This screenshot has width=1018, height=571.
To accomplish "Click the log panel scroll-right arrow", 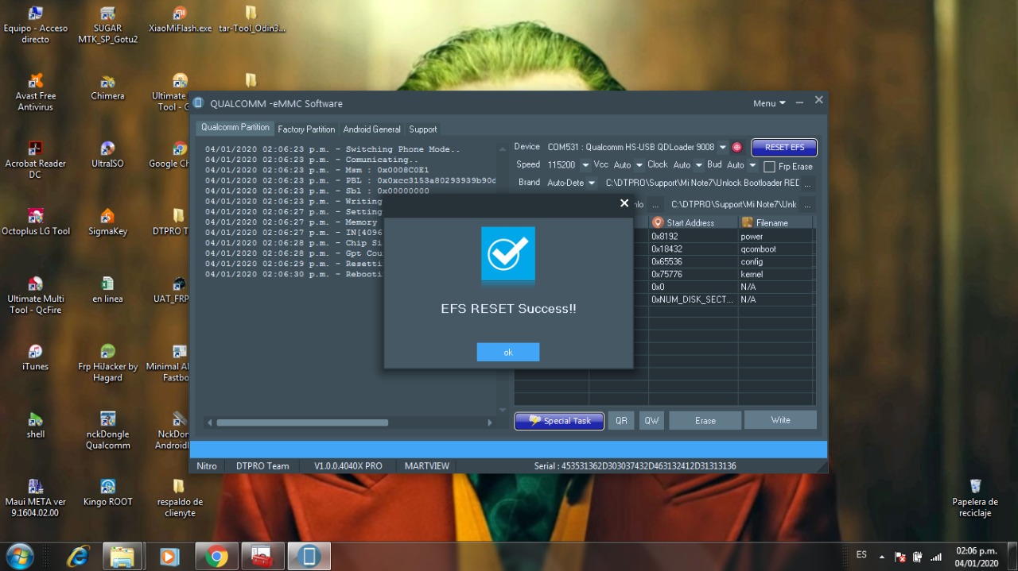I will click(x=490, y=422).
